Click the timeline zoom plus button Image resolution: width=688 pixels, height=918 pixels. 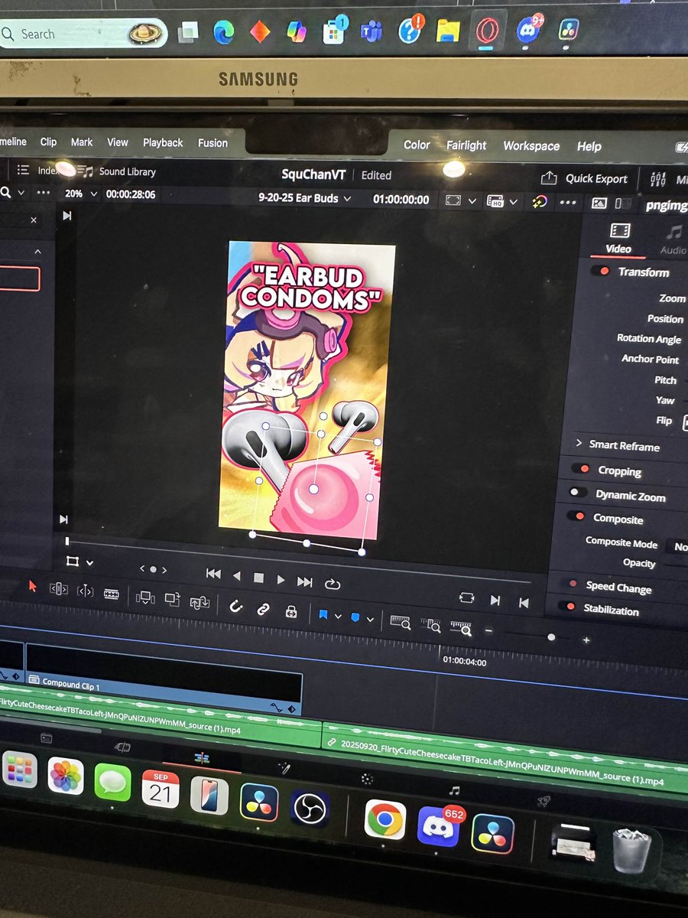pyautogui.click(x=586, y=640)
